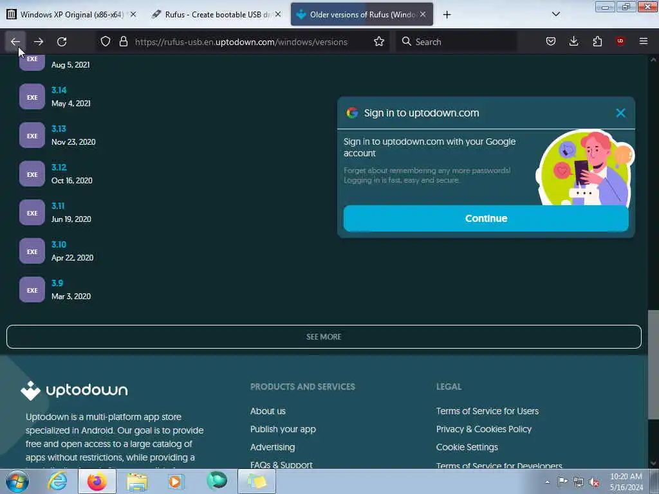Close the Google sign-in popup
This screenshot has width=659, height=494.
click(x=620, y=113)
